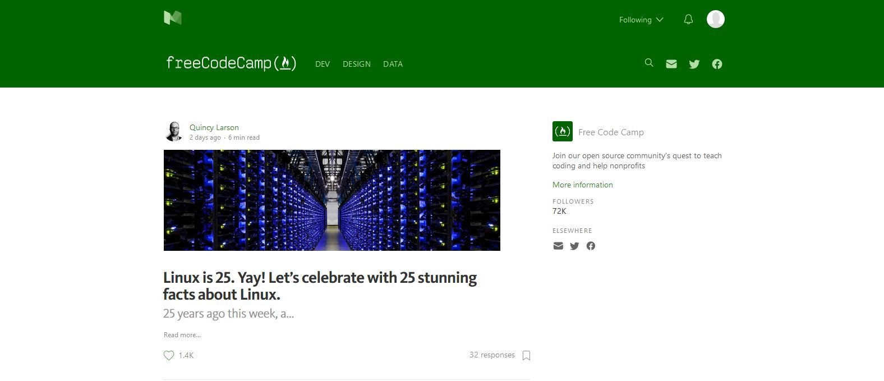Viewport: 884px width, 381px height.
Task: Bookmark the Linux article
Action: click(x=526, y=355)
